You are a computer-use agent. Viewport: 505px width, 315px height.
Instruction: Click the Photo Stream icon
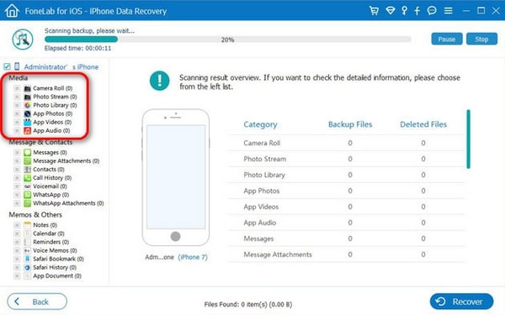[x=28, y=97]
